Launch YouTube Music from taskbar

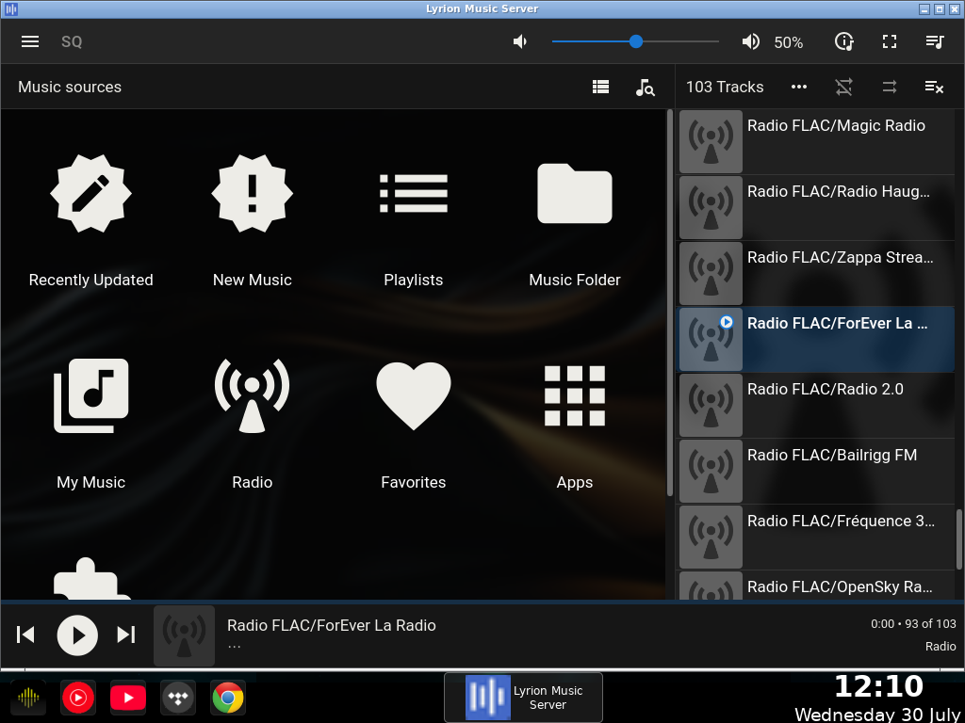[78, 698]
